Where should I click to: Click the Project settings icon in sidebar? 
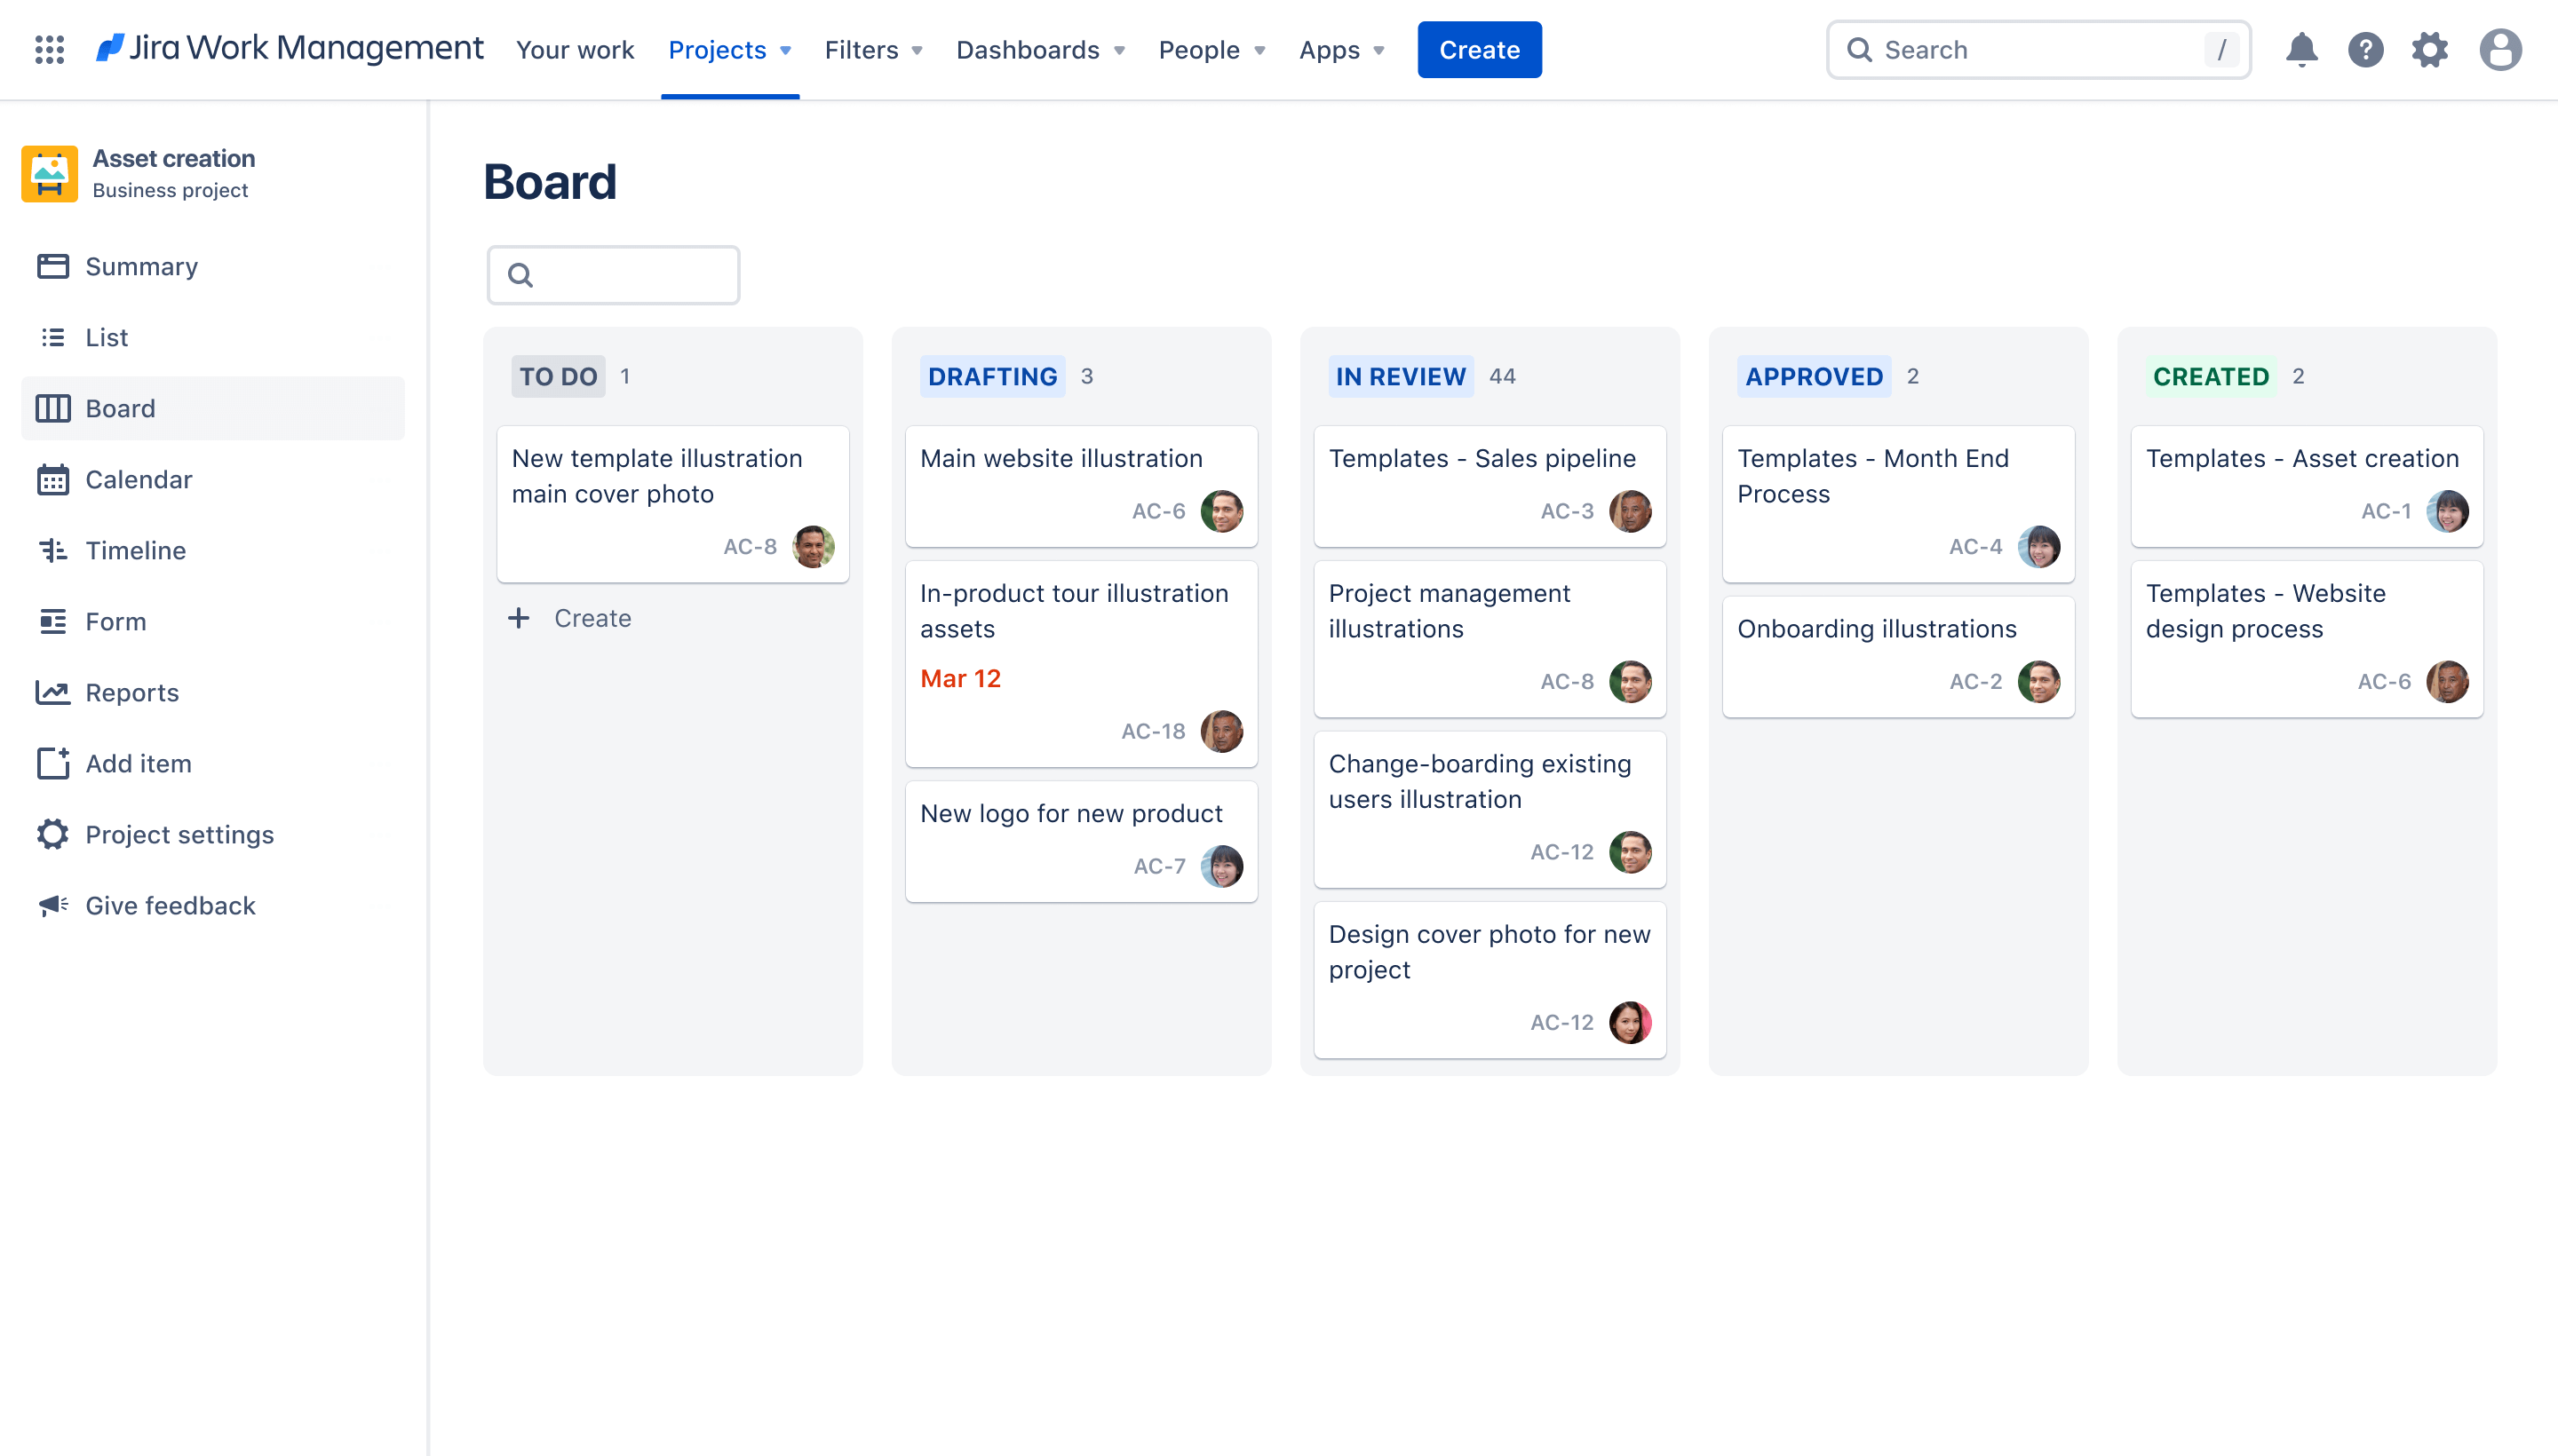coord(52,835)
